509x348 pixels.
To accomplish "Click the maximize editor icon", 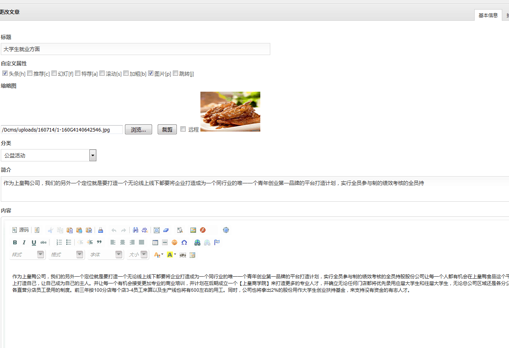I will point(226,230).
